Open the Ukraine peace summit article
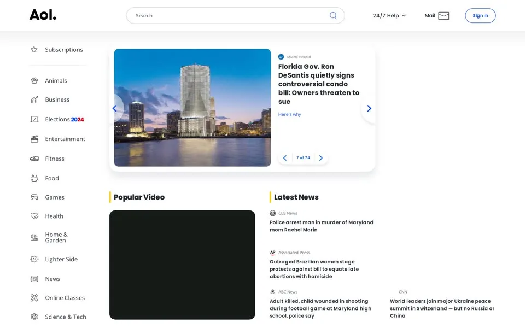 [x=442, y=308]
